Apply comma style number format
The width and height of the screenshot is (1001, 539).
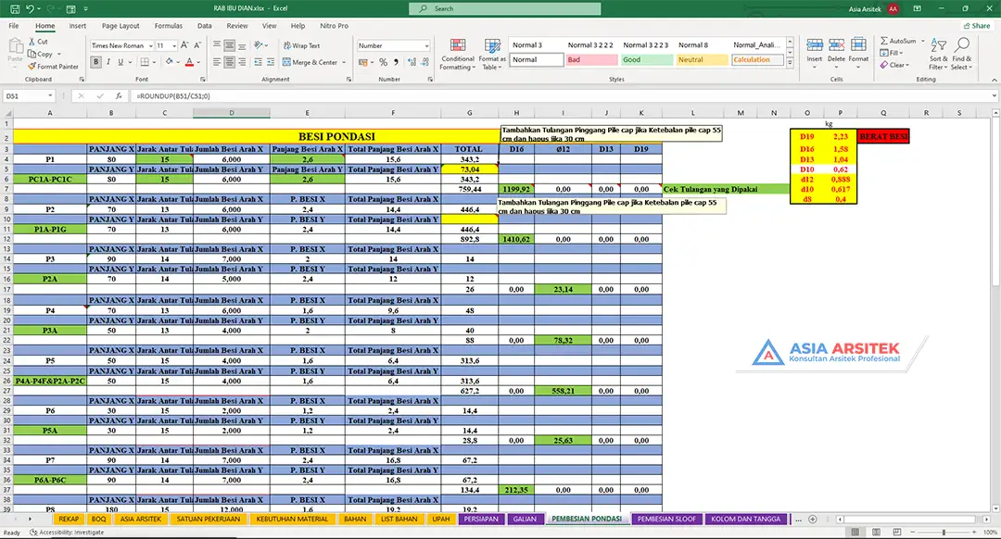point(397,62)
